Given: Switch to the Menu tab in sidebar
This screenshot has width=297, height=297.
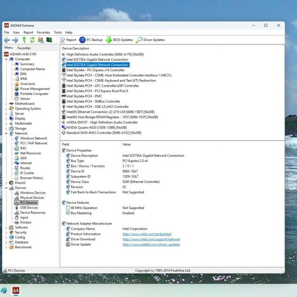Looking at the screenshot, I should tap(9, 48).
